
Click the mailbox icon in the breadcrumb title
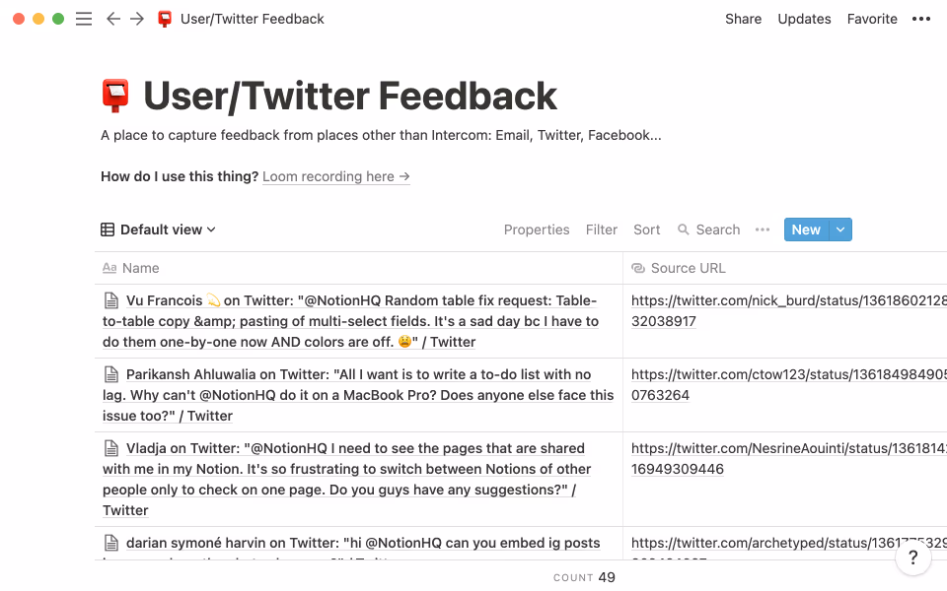(x=164, y=18)
